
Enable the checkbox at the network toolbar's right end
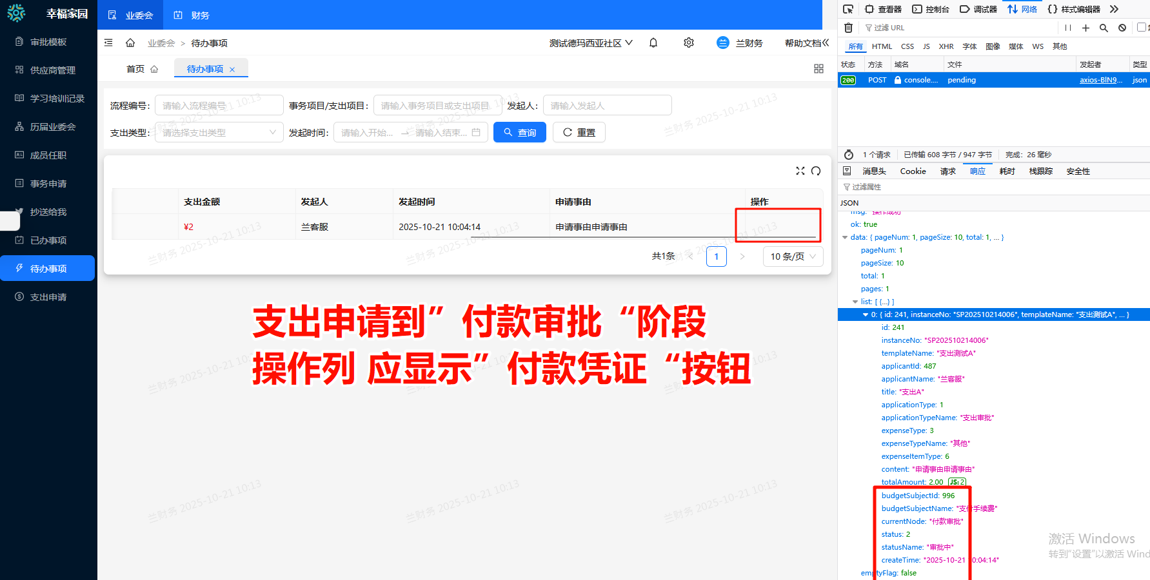pyautogui.click(x=1143, y=28)
